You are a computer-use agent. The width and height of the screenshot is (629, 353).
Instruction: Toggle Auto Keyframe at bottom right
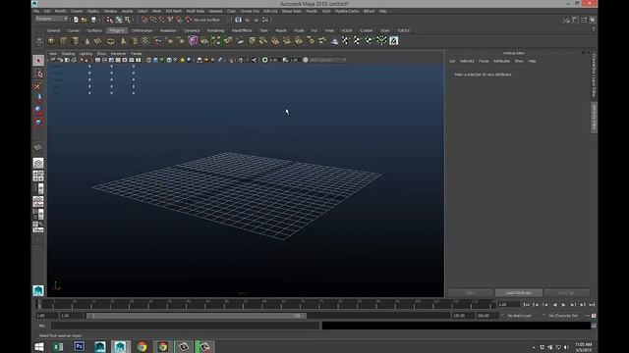point(594,316)
